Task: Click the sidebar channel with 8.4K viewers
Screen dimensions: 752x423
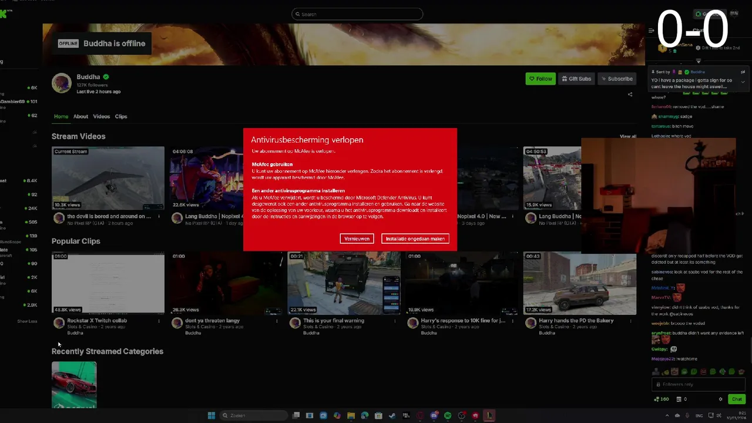Action: tap(19, 181)
